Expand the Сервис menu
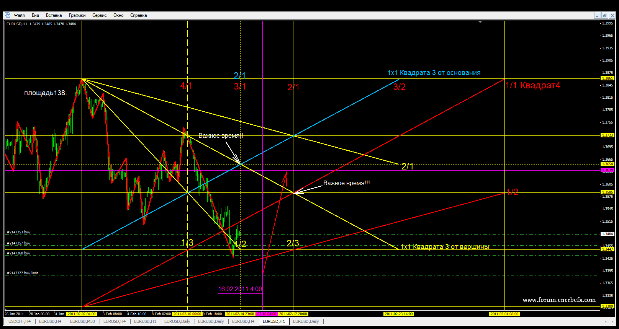619x329 pixels. tap(99, 15)
